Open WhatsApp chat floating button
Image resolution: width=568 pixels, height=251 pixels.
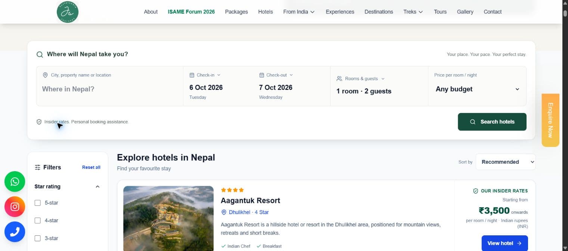coord(15,182)
